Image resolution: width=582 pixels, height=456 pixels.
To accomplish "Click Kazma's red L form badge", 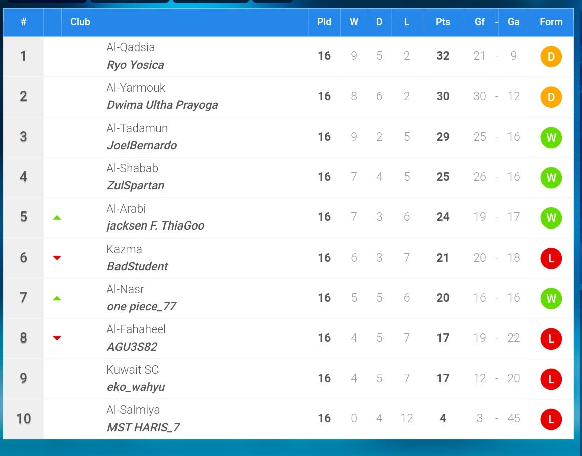I will coord(551,258).
